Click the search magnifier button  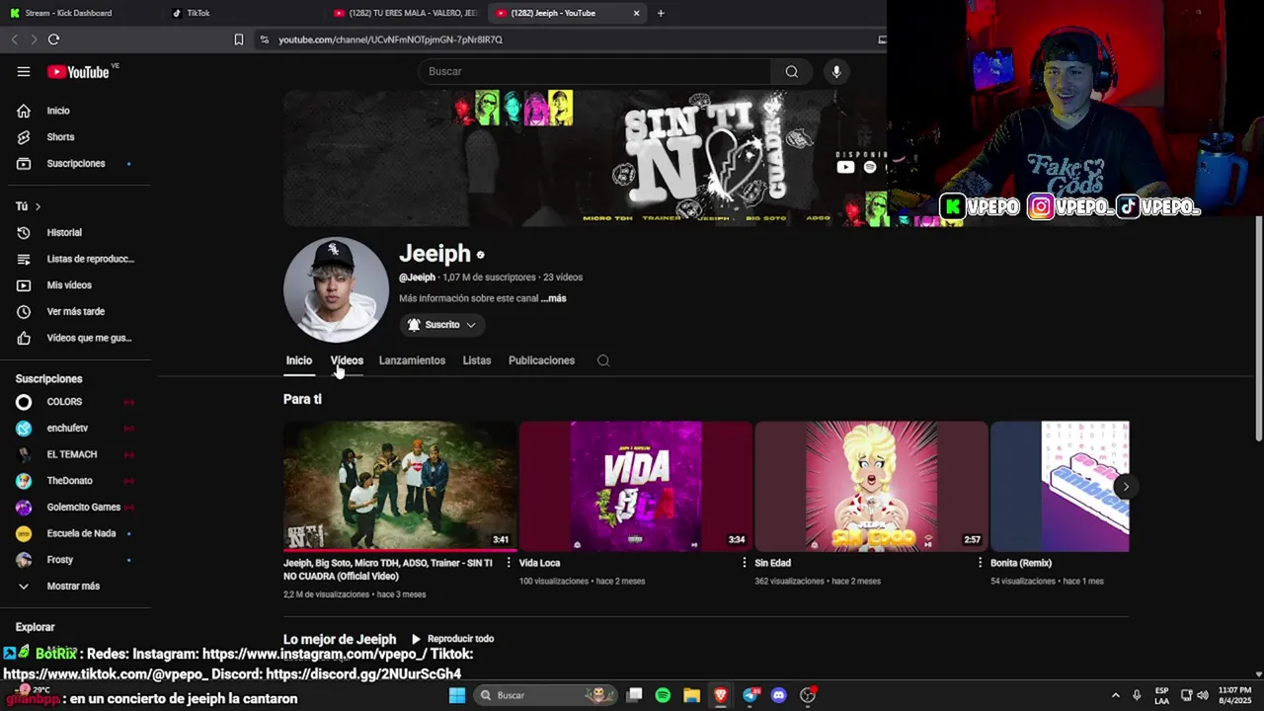pos(792,71)
